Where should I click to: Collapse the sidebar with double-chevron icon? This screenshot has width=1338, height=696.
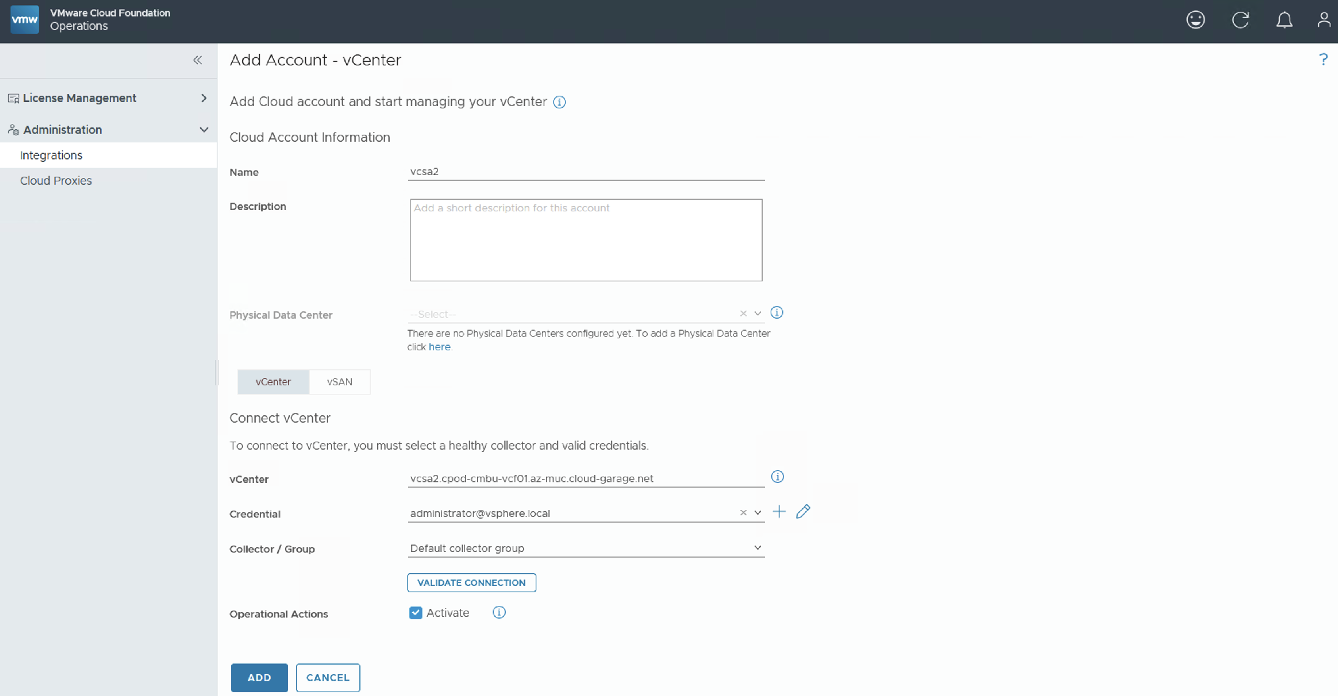197,60
